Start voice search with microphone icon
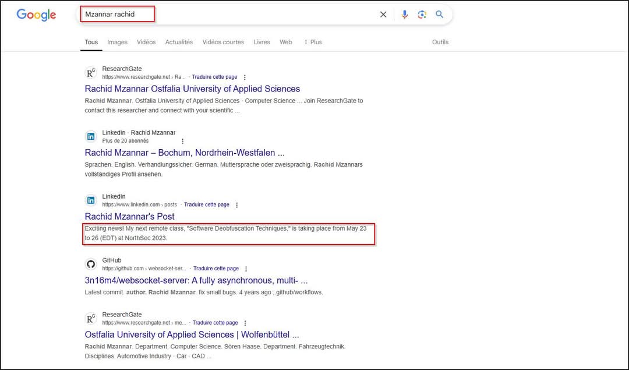The height and width of the screenshot is (370, 629). (405, 15)
